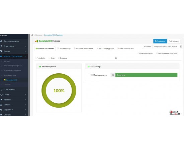Viewport: 184px width, 150px height.
Task: Switch to the SEO Редактор tab
Action: [64, 48]
